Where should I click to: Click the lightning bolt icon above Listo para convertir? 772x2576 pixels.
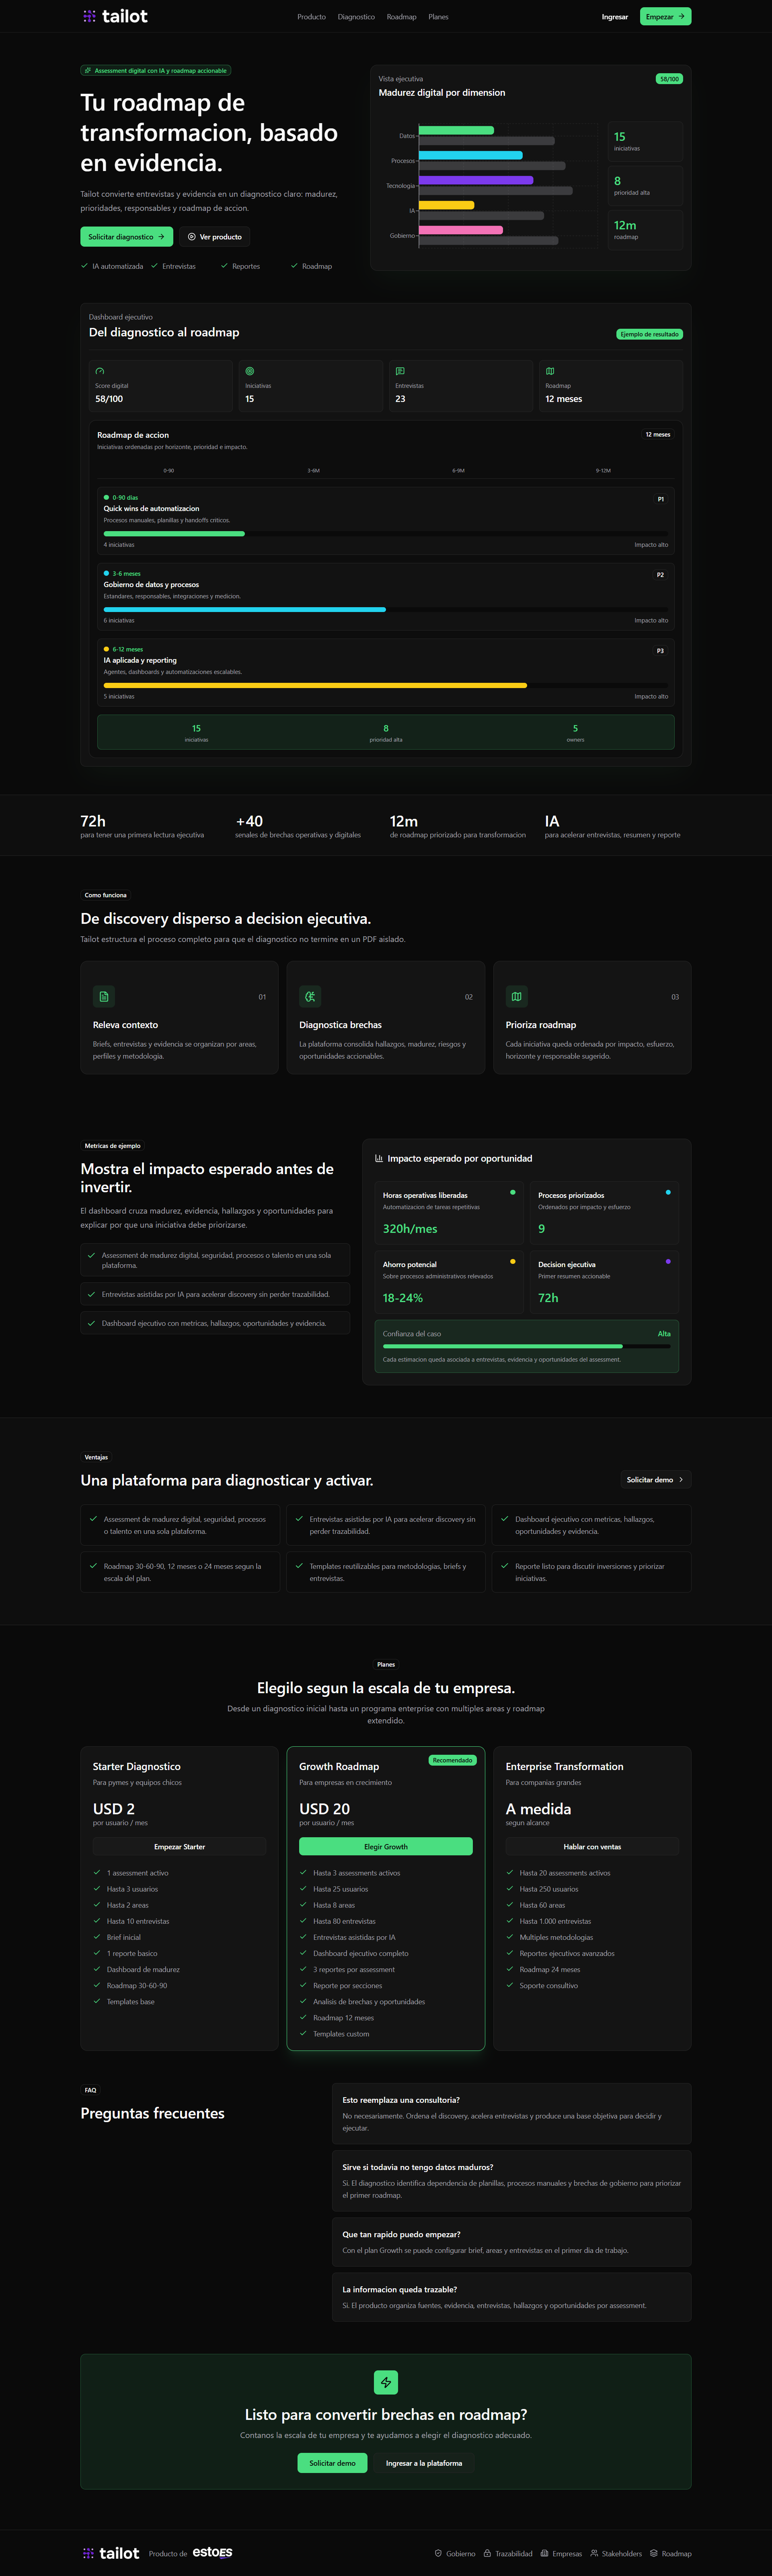[386, 2382]
